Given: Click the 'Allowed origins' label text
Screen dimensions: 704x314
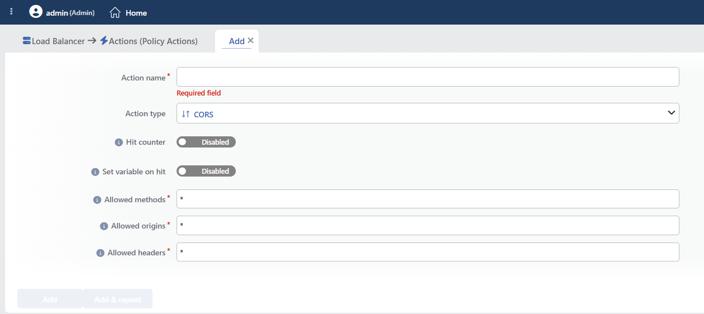Looking at the screenshot, I should point(139,226).
